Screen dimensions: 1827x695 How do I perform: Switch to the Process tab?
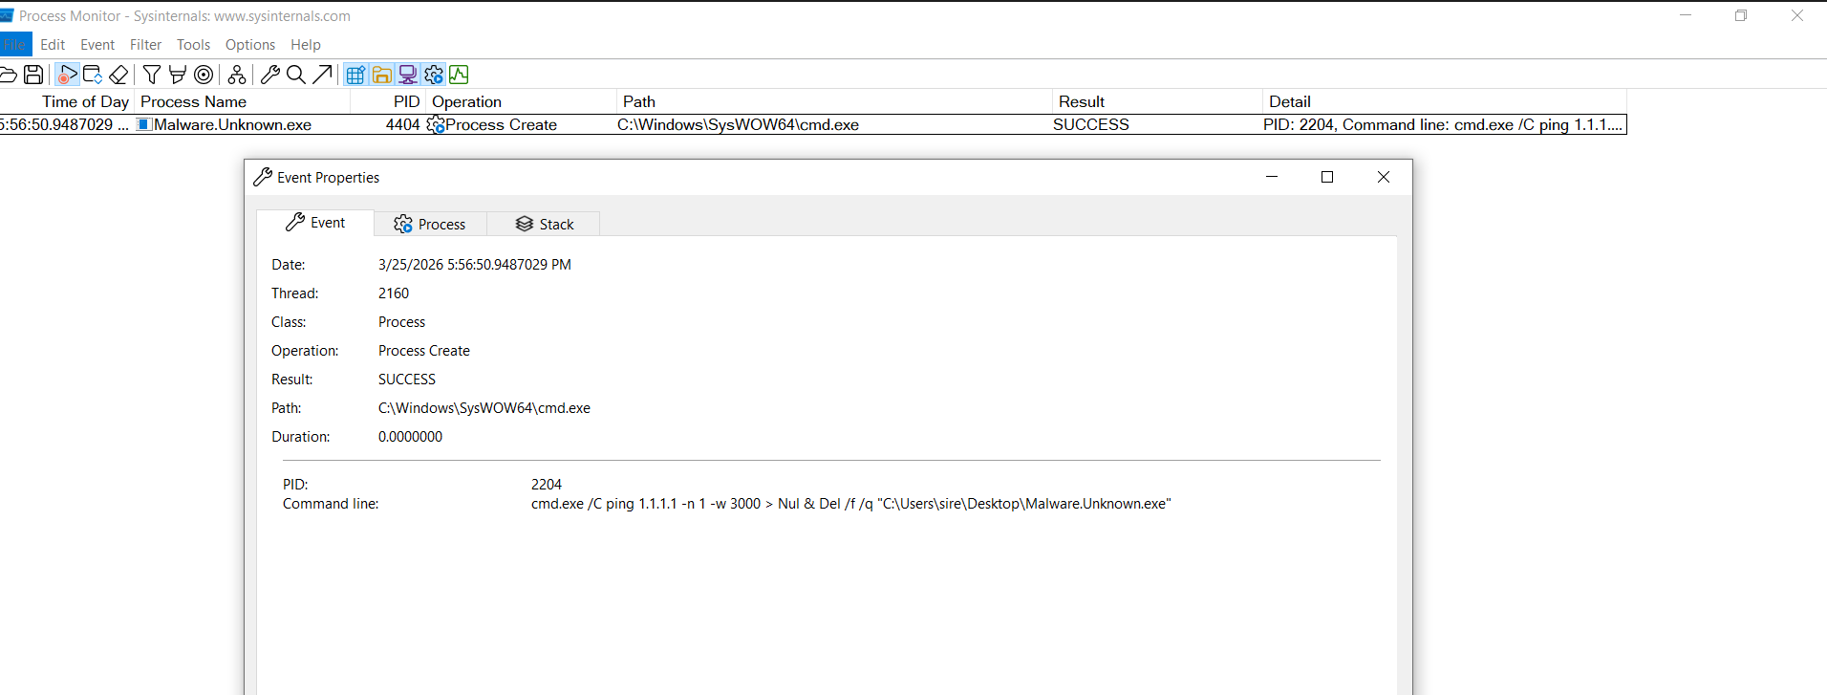coord(430,224)
